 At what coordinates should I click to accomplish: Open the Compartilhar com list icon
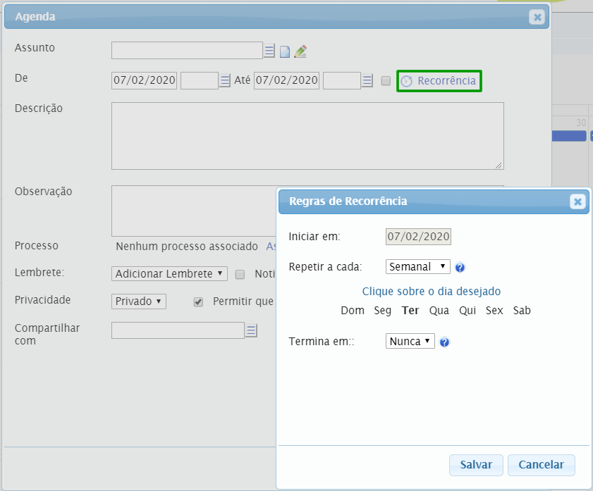pos(252,330)
